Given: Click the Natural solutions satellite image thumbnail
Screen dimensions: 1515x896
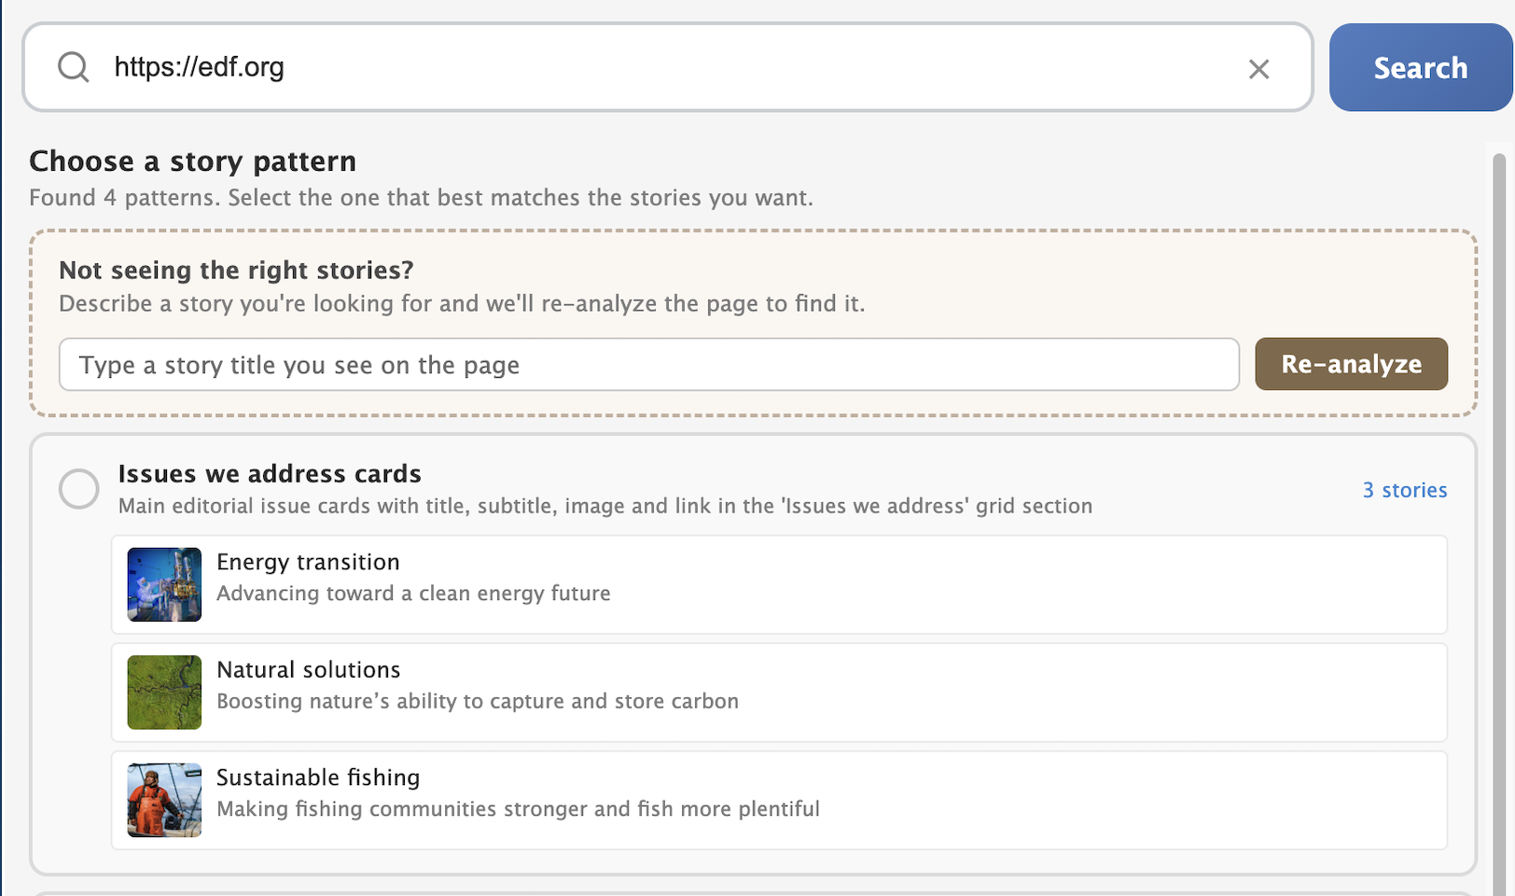Looking at the screenshot, I should point(163,693).
